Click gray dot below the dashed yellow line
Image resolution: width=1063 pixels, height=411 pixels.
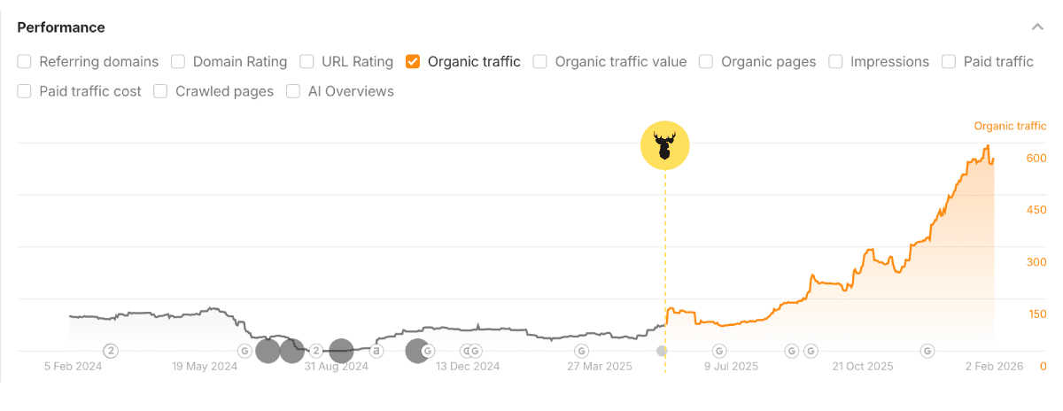[x=662, y=352]
